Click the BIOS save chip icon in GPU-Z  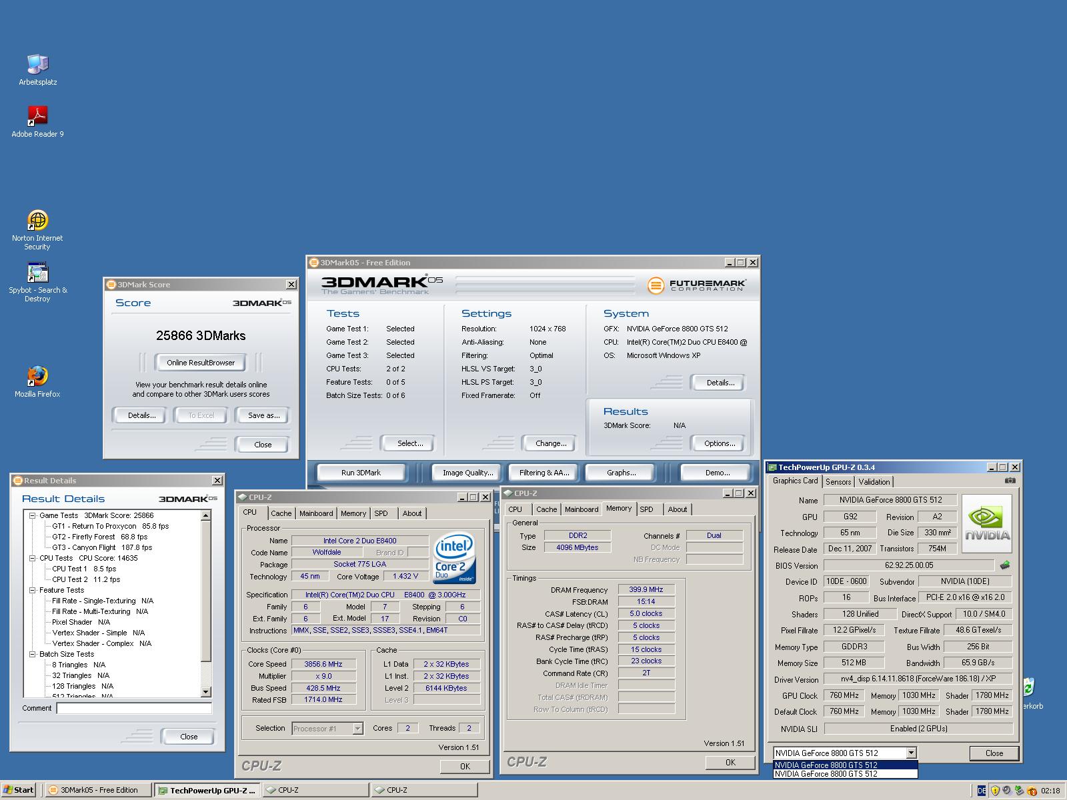[1005, 565]
